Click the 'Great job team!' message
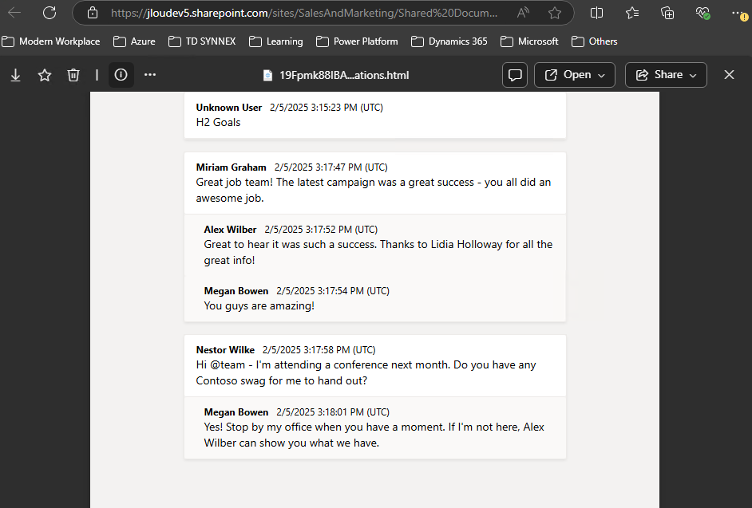The height and width of the screenshot is (508, 752). 373,190
